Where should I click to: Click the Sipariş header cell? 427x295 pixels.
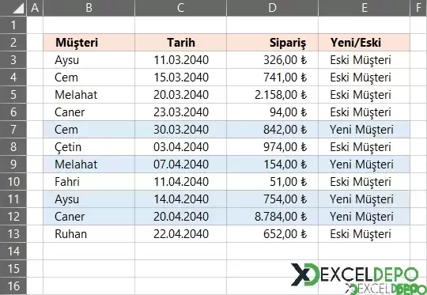[x=272, y=43]
